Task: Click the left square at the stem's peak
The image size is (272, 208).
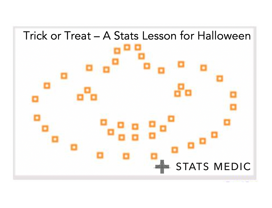Action: 127,47
